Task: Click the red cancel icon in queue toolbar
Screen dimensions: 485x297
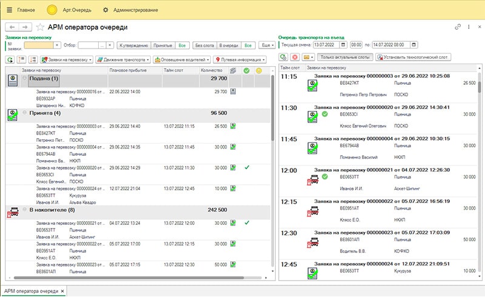Action: pos(295,57)
